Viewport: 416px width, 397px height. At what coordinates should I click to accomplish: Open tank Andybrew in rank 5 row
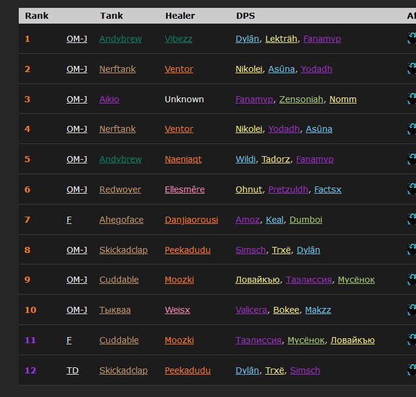(121, 159)
